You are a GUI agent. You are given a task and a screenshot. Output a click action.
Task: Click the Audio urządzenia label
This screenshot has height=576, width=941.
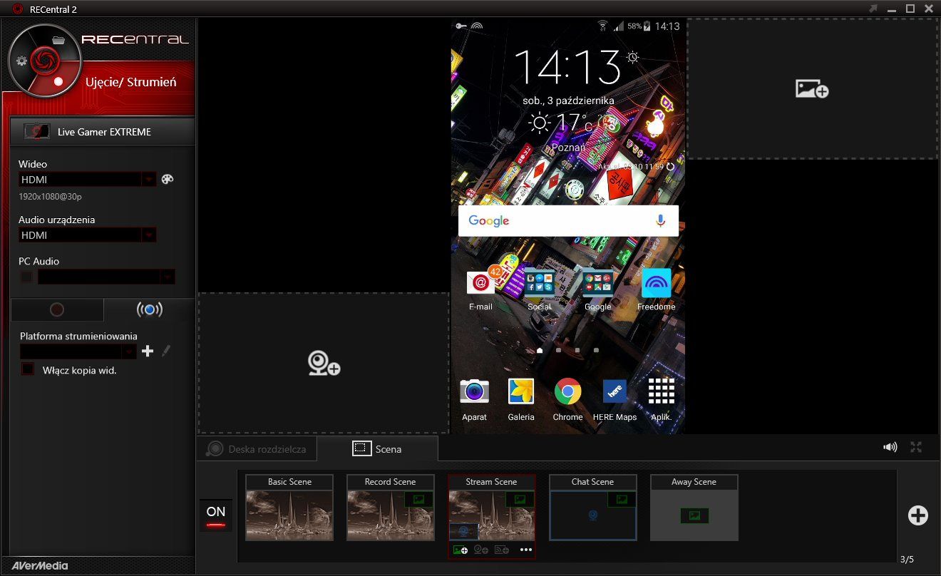coord(57,220)
